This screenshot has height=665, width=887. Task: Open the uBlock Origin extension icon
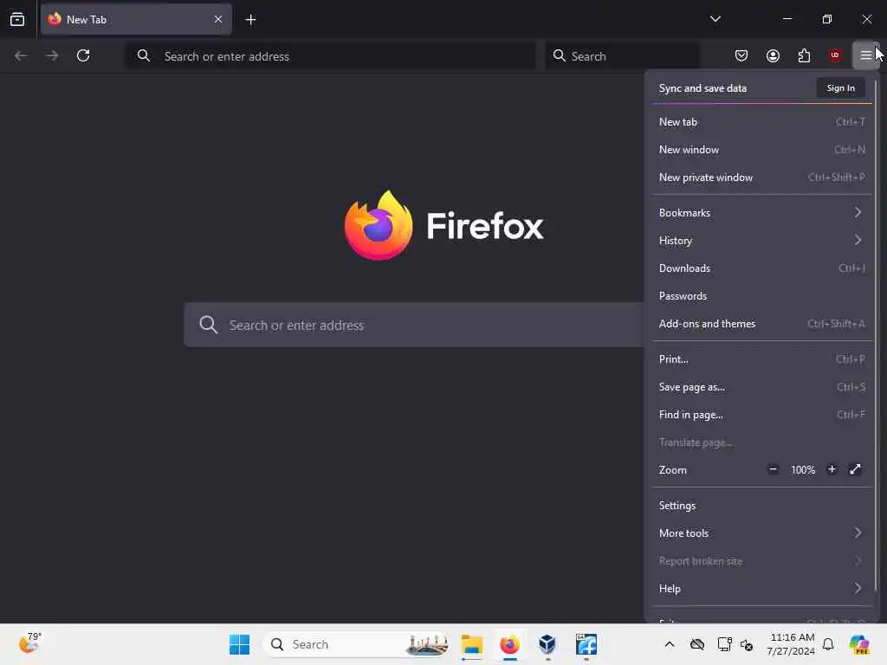click(x=835, y=55)
